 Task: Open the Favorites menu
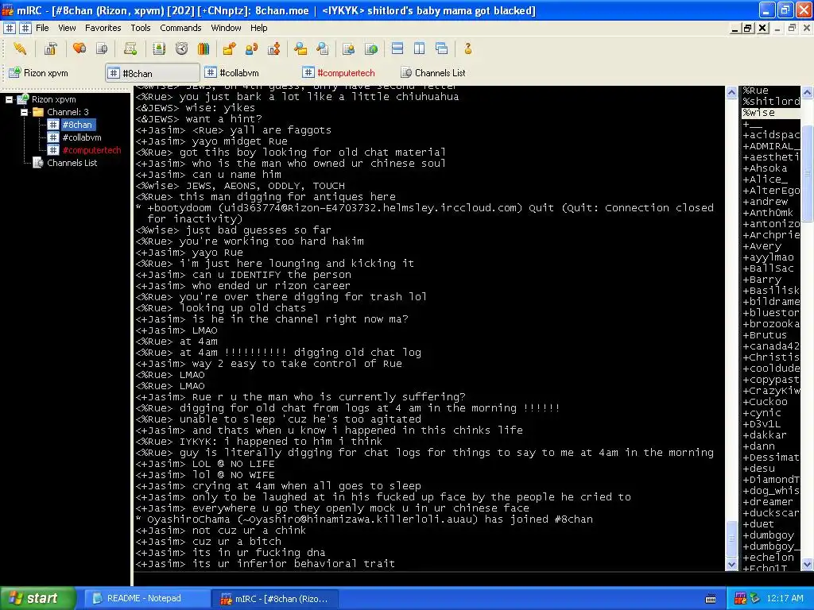click(103, 28)
